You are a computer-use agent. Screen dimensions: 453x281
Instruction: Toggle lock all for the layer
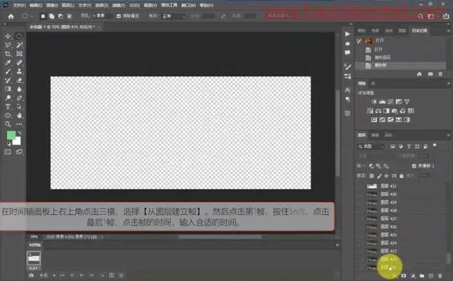click(402, 176)
